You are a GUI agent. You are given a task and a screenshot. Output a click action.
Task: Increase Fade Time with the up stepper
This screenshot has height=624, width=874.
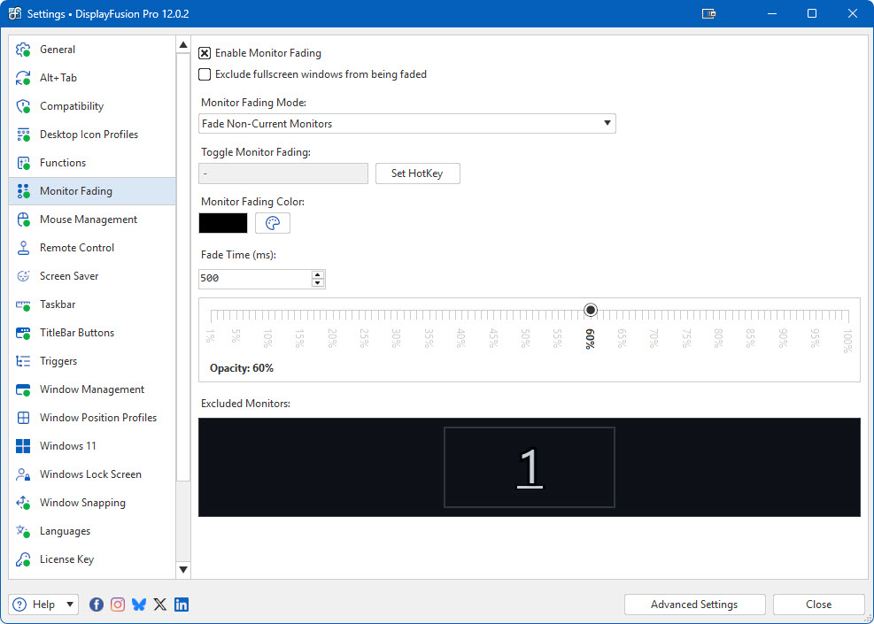point(318,274)
